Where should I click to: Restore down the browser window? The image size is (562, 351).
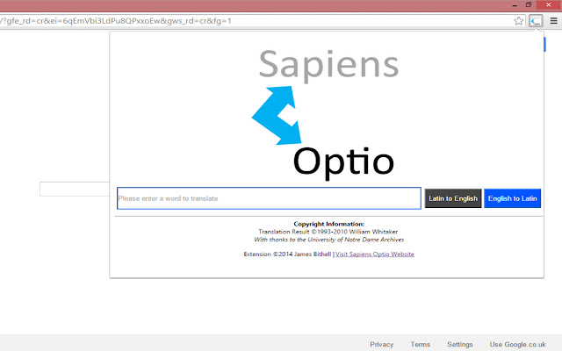pos(529,4)
